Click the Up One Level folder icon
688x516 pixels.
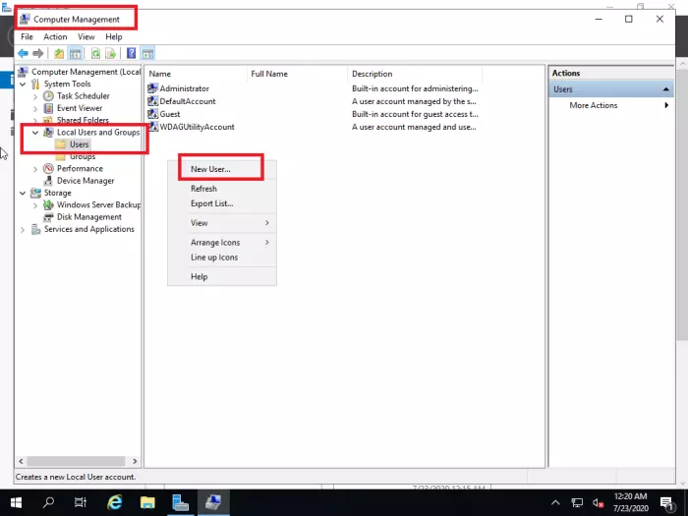point(59,53)
